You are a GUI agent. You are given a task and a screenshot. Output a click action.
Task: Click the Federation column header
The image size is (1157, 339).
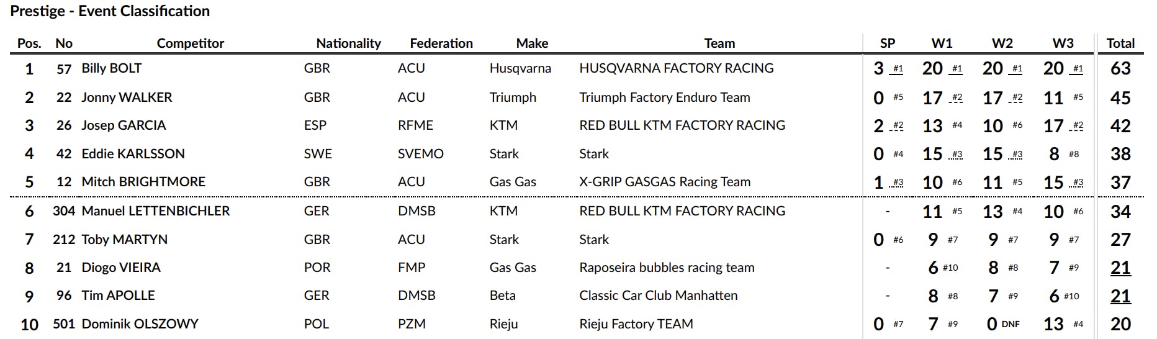(x=441, y=43)
